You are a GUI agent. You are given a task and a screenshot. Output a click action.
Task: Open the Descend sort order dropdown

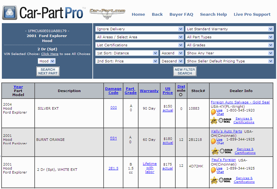(172, 61)
